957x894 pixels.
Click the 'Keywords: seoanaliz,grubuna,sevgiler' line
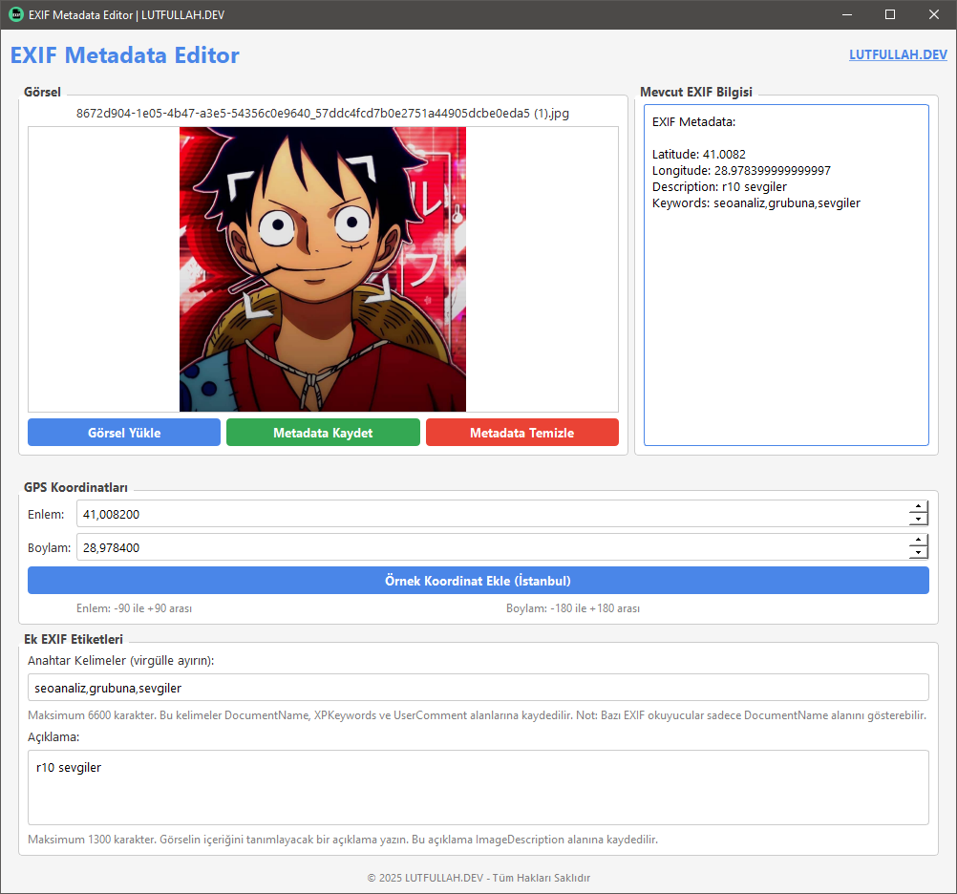756,203
